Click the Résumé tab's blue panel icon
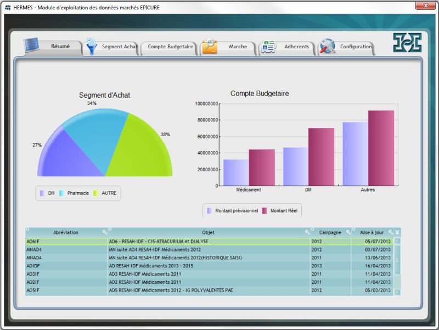 32,45
